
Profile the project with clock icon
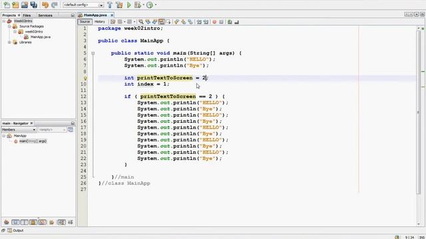[150, 5]
